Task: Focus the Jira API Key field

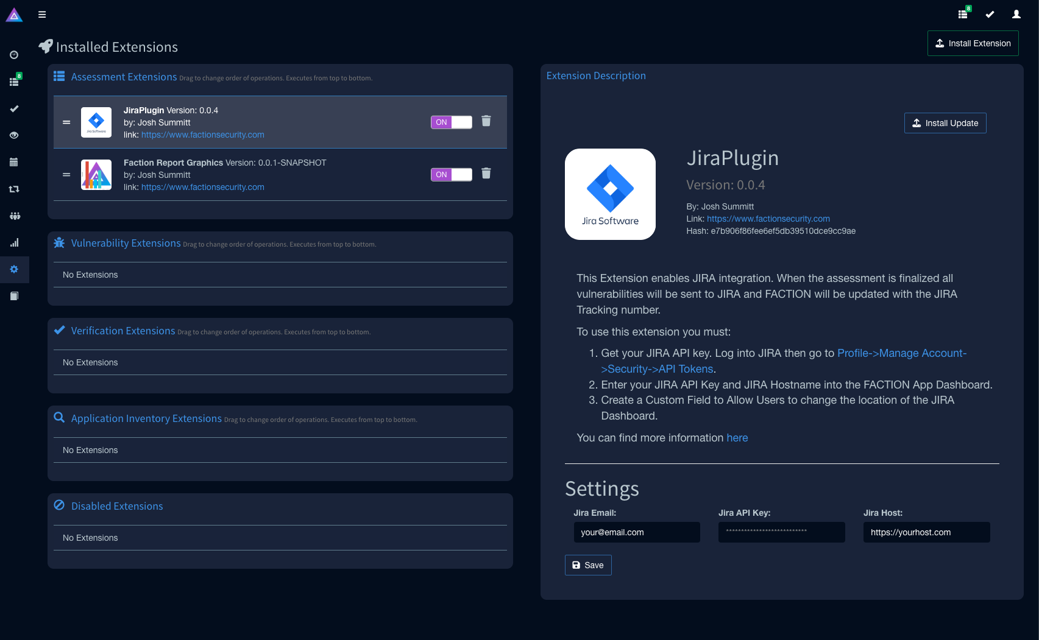Action: pyautogui.click(x=782, y=532)
